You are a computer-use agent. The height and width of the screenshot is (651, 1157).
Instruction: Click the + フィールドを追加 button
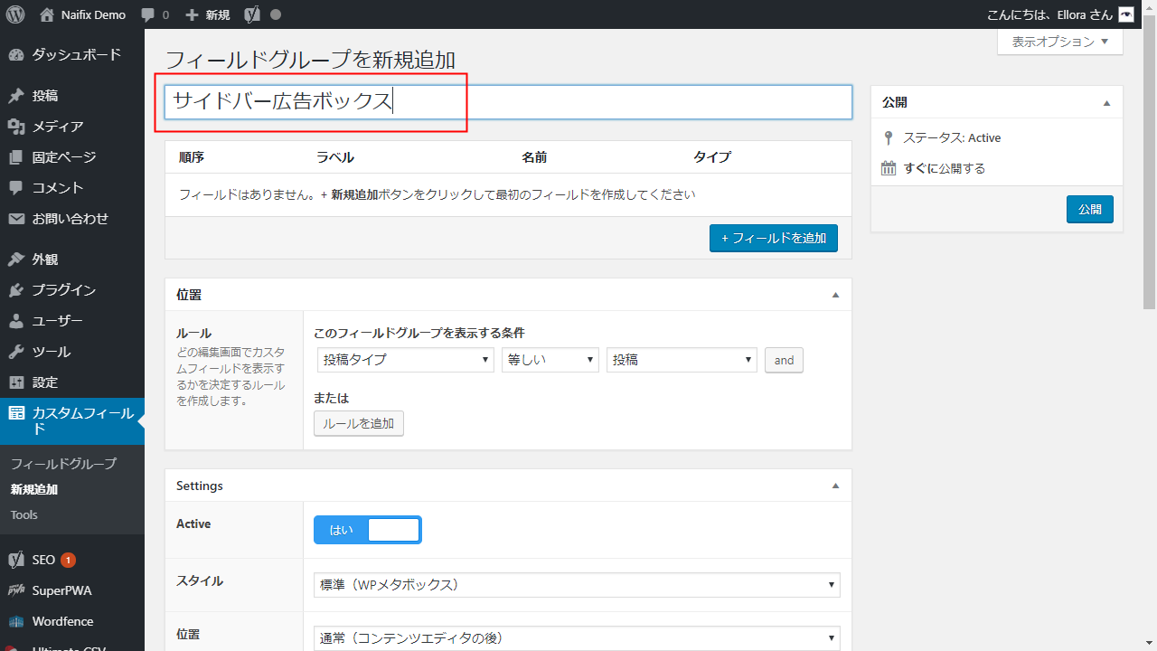point(774,239)
